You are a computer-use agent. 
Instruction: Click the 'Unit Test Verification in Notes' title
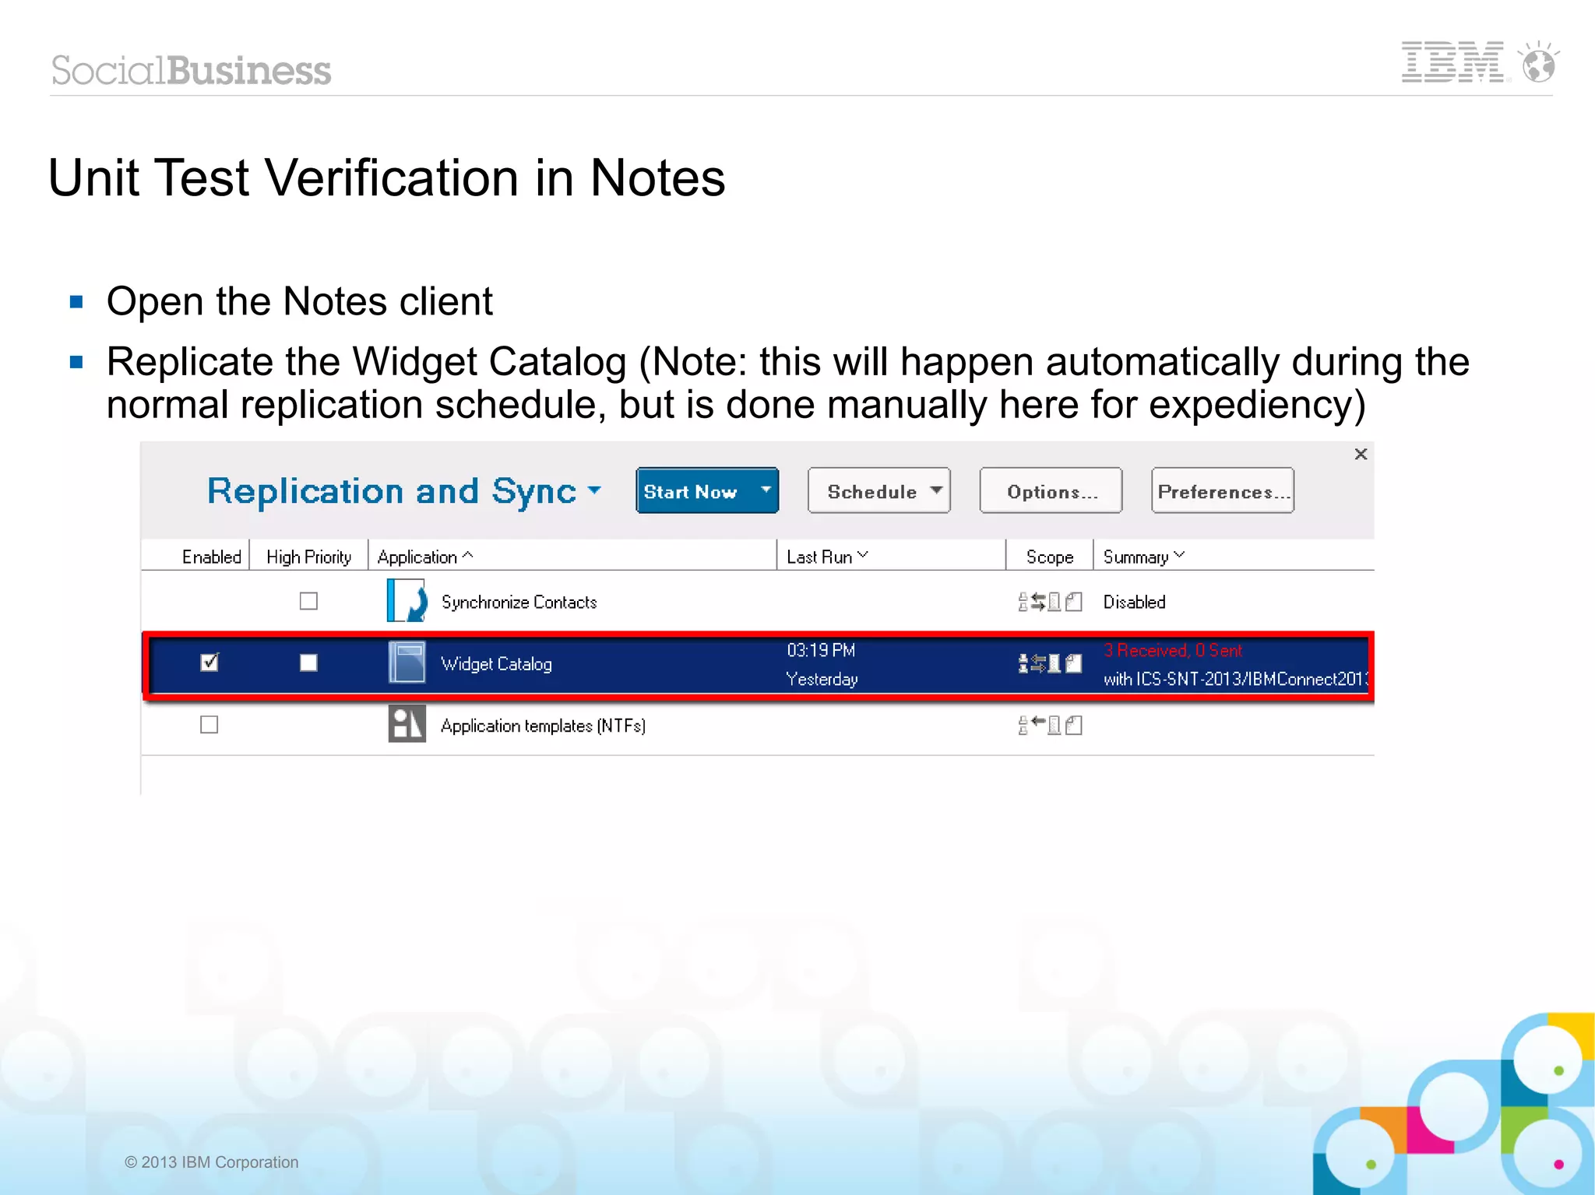(386, 177)
